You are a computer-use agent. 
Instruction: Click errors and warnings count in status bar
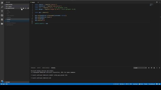(3, 84)
